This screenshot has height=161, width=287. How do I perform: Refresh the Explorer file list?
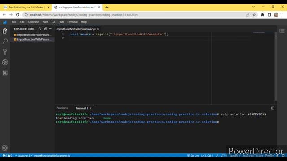click(x=40, y=29)
